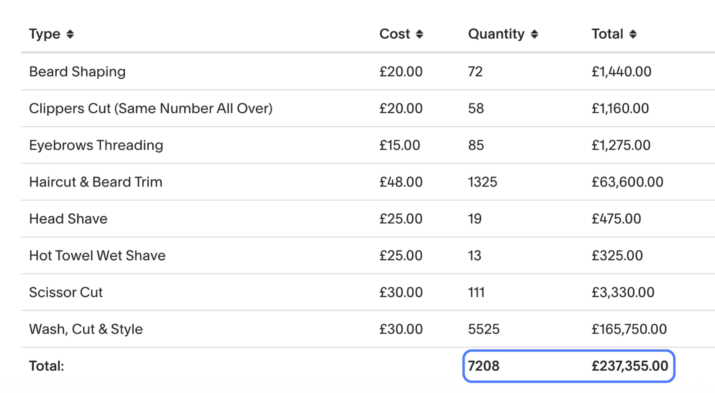The width and height of the screenshot is (715, 393).
Task: Select the Head Shave entry
Action: (68, 219)
